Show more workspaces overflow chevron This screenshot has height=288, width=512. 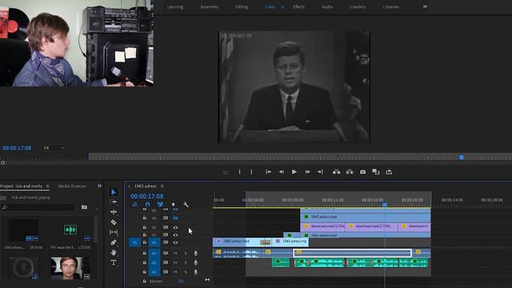point(425,6)
